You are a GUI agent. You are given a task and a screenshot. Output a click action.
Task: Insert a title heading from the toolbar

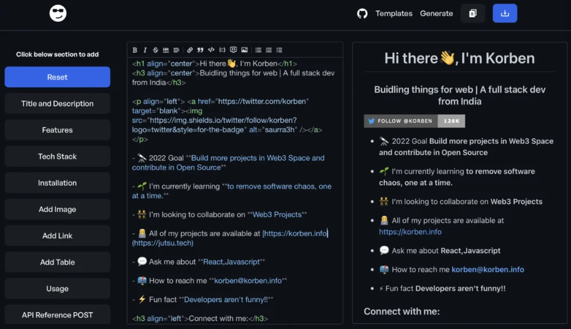pyautogui.click(x=176, y=50)
